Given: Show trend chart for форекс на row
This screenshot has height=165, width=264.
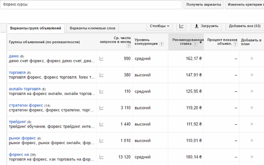Looking at the screenshot, I should pyautogui.click(x=101, y=157).
